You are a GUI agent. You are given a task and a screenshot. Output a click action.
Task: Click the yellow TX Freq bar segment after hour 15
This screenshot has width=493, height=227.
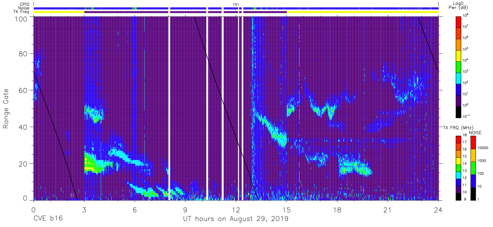(x=363, y=12)
